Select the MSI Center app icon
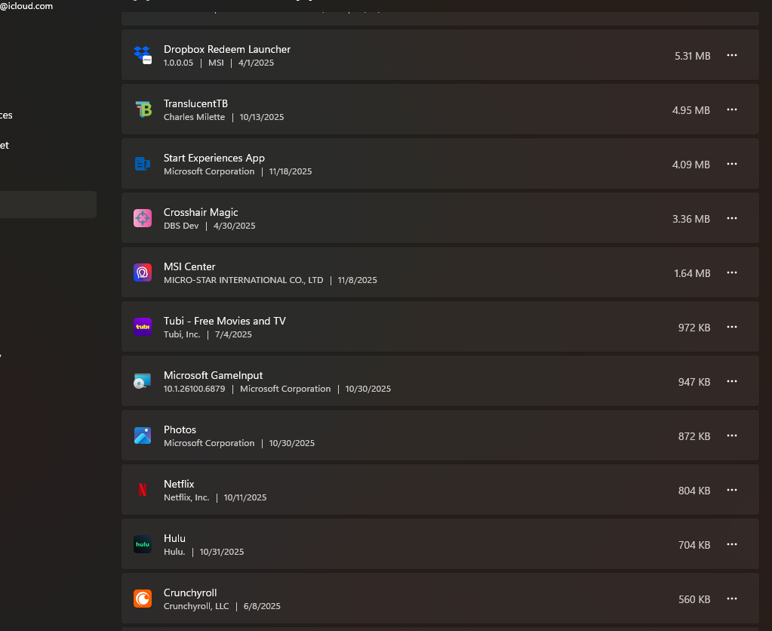 [143, 272]
